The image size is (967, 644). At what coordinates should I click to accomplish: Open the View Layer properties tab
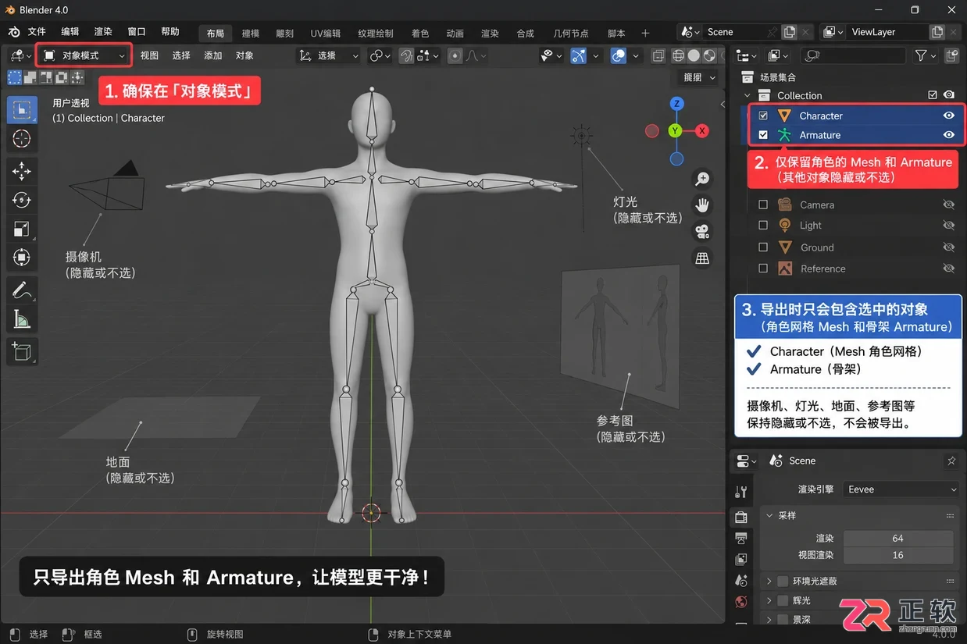[741, 560]
